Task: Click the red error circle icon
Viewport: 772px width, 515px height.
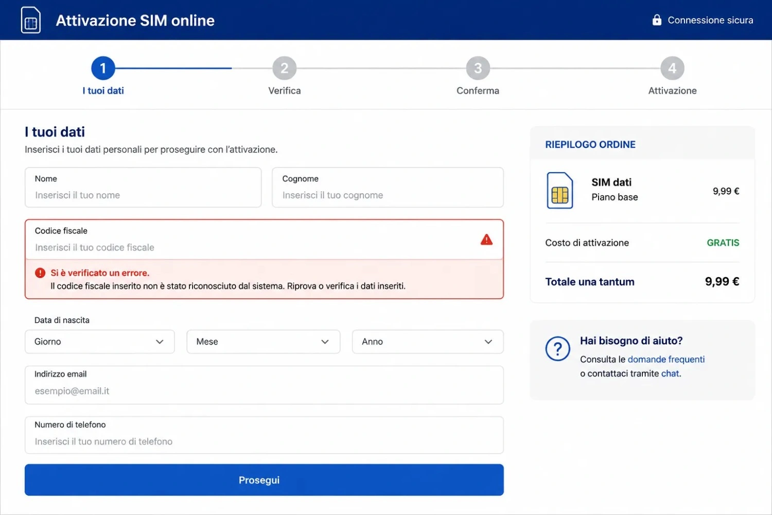Action: tap(40, 273)
